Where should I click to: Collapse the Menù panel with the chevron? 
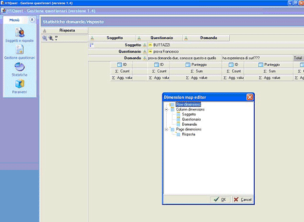pyautogui.click(x=32, y=19)
